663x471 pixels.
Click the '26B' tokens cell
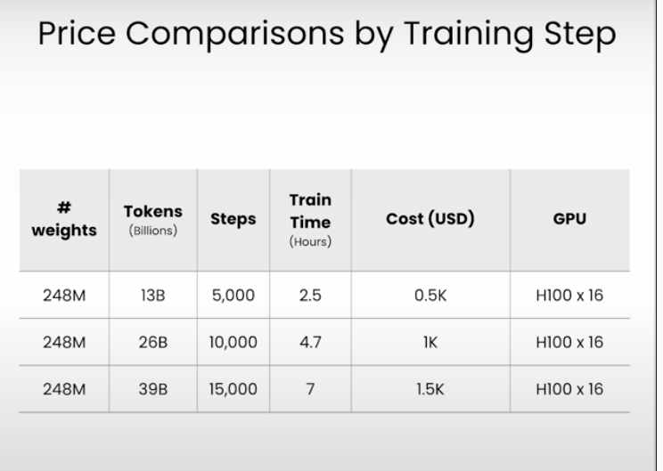pos(153,342)
